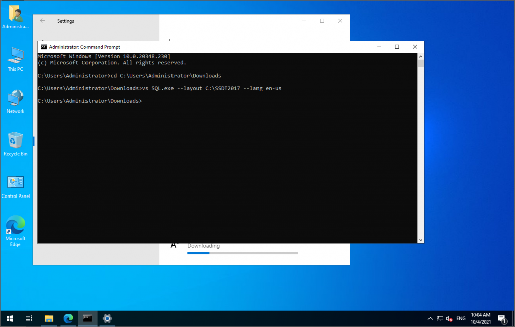Click the Downloading status text in Settings
The width and height of the screenshot is (515, 327).
point(203,246)
